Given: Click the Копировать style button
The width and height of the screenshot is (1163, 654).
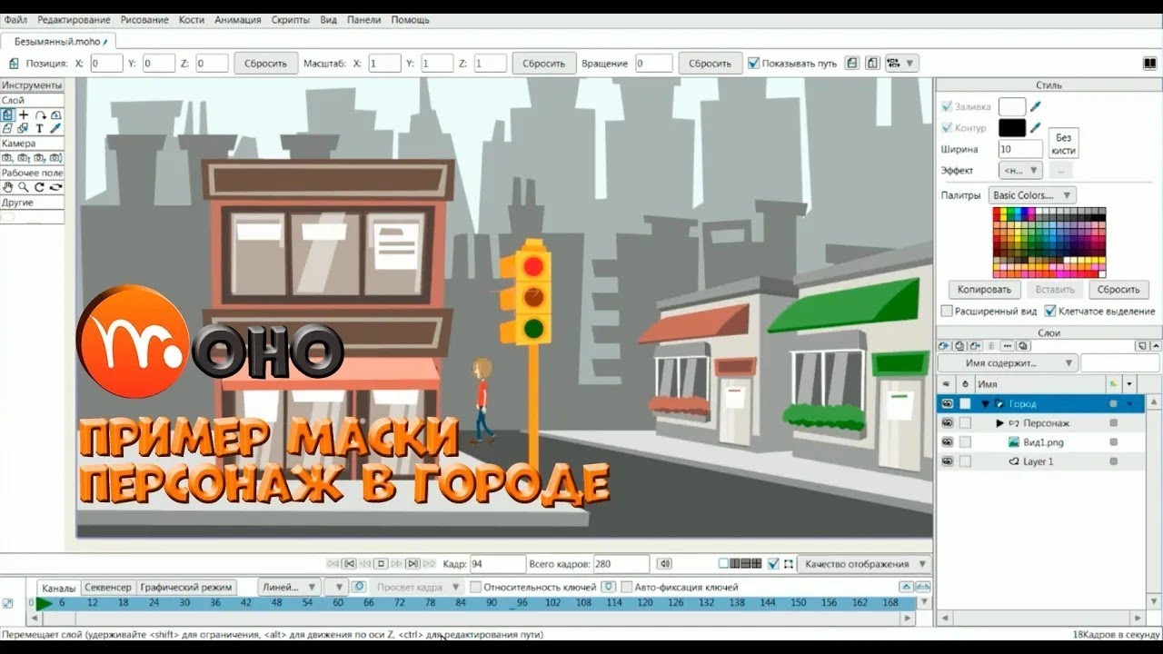Looking at the screenshot, I should [x=984, y=290].
